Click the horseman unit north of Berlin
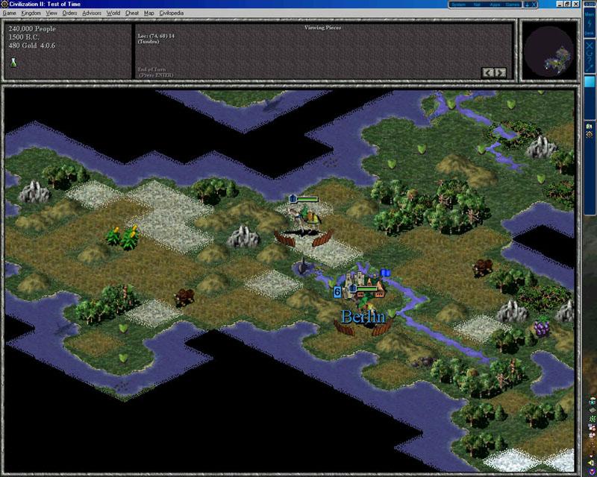The image size is (597, 477). click(306, 218)
